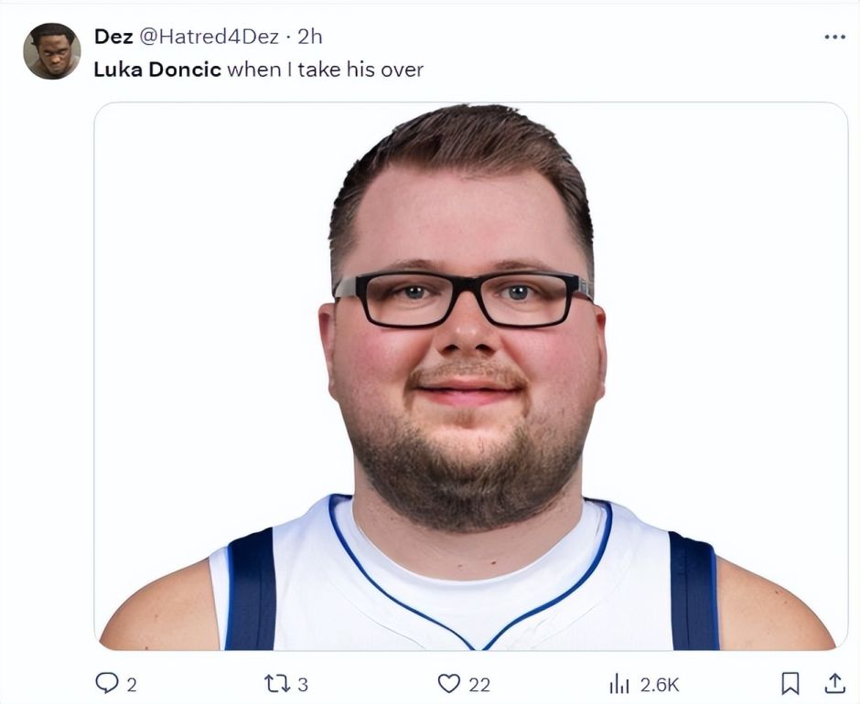Click the 2h timestamp
860x704 pixels.
pyautogui.click(x=309, y=37)
